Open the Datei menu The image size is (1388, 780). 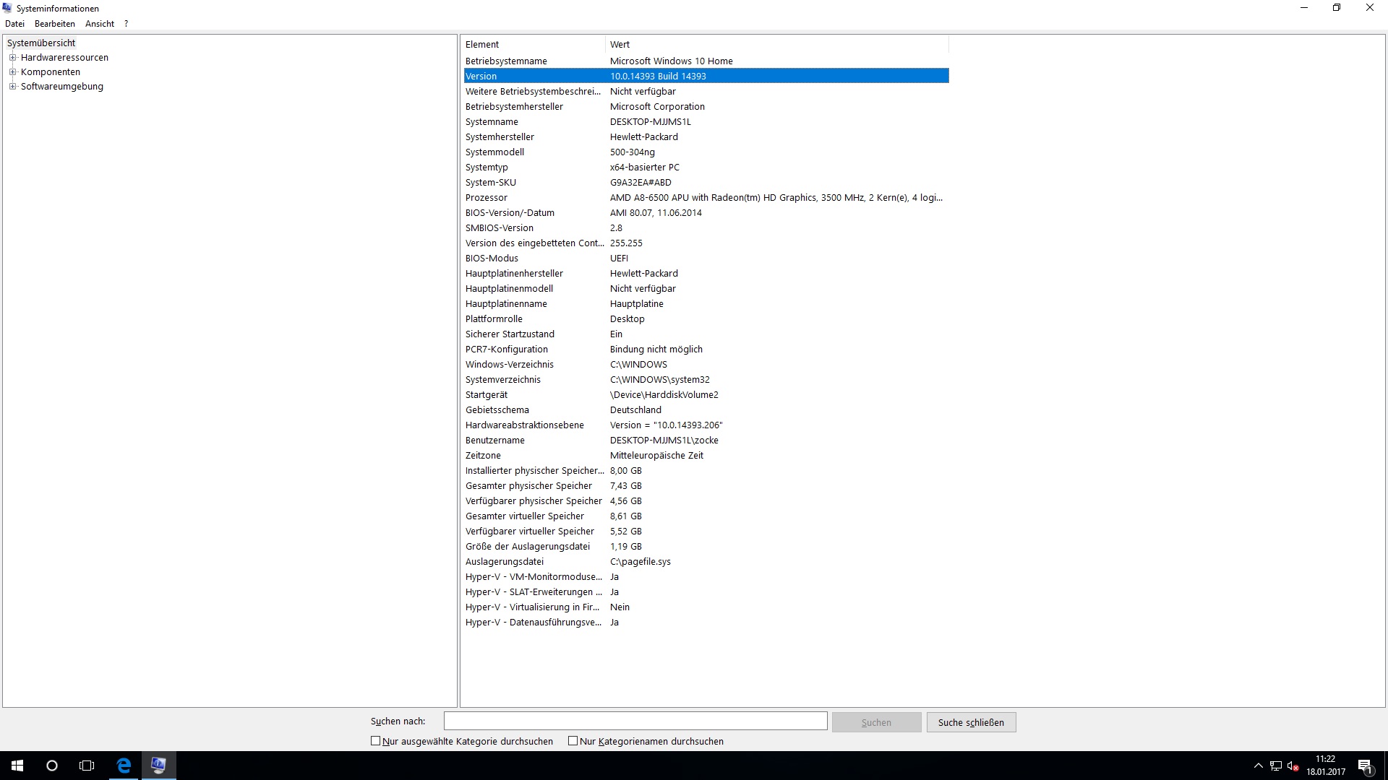(x=14, y=24)
